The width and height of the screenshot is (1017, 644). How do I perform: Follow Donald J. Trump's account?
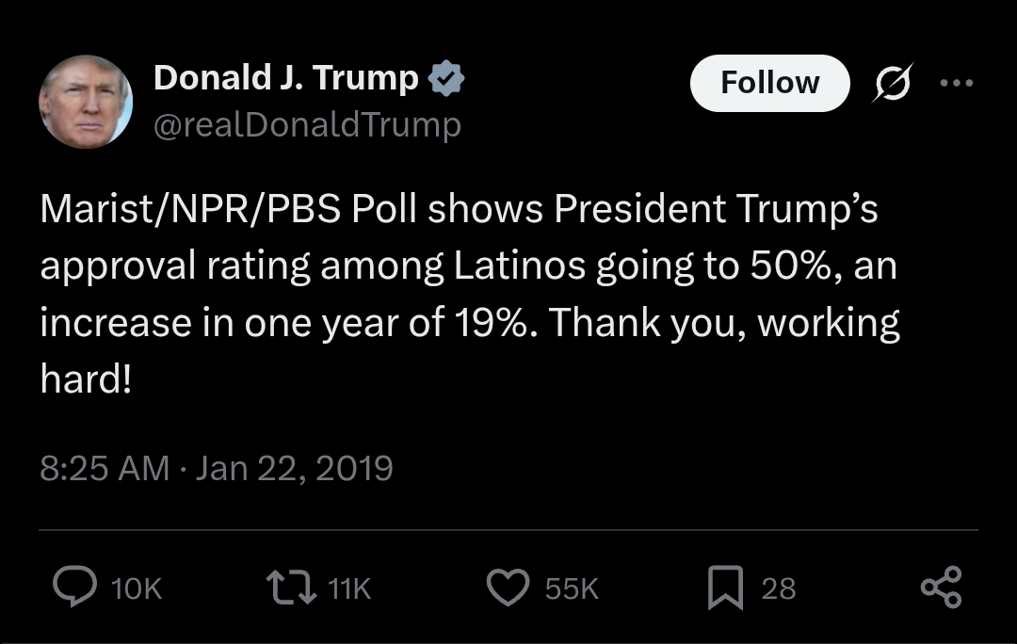point(770,83)
